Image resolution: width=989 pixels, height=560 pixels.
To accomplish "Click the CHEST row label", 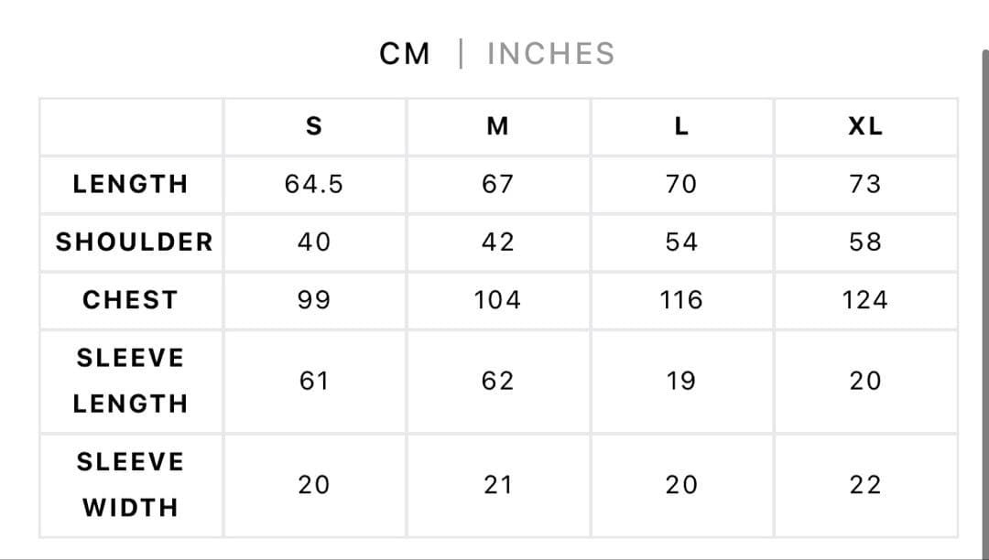I will click(130, 300).
